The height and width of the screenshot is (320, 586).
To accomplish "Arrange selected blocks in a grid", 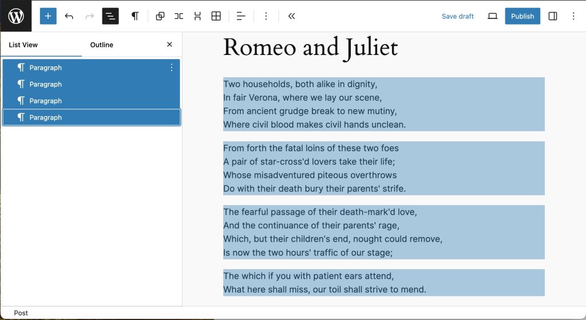I will pyautogui.click(x=216, y=16).
